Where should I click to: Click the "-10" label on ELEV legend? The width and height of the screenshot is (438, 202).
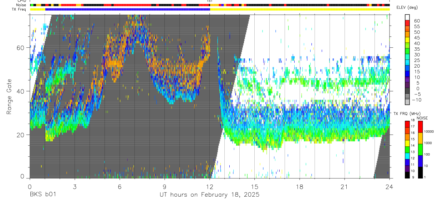pyautogui.click(x=417, y=100)
